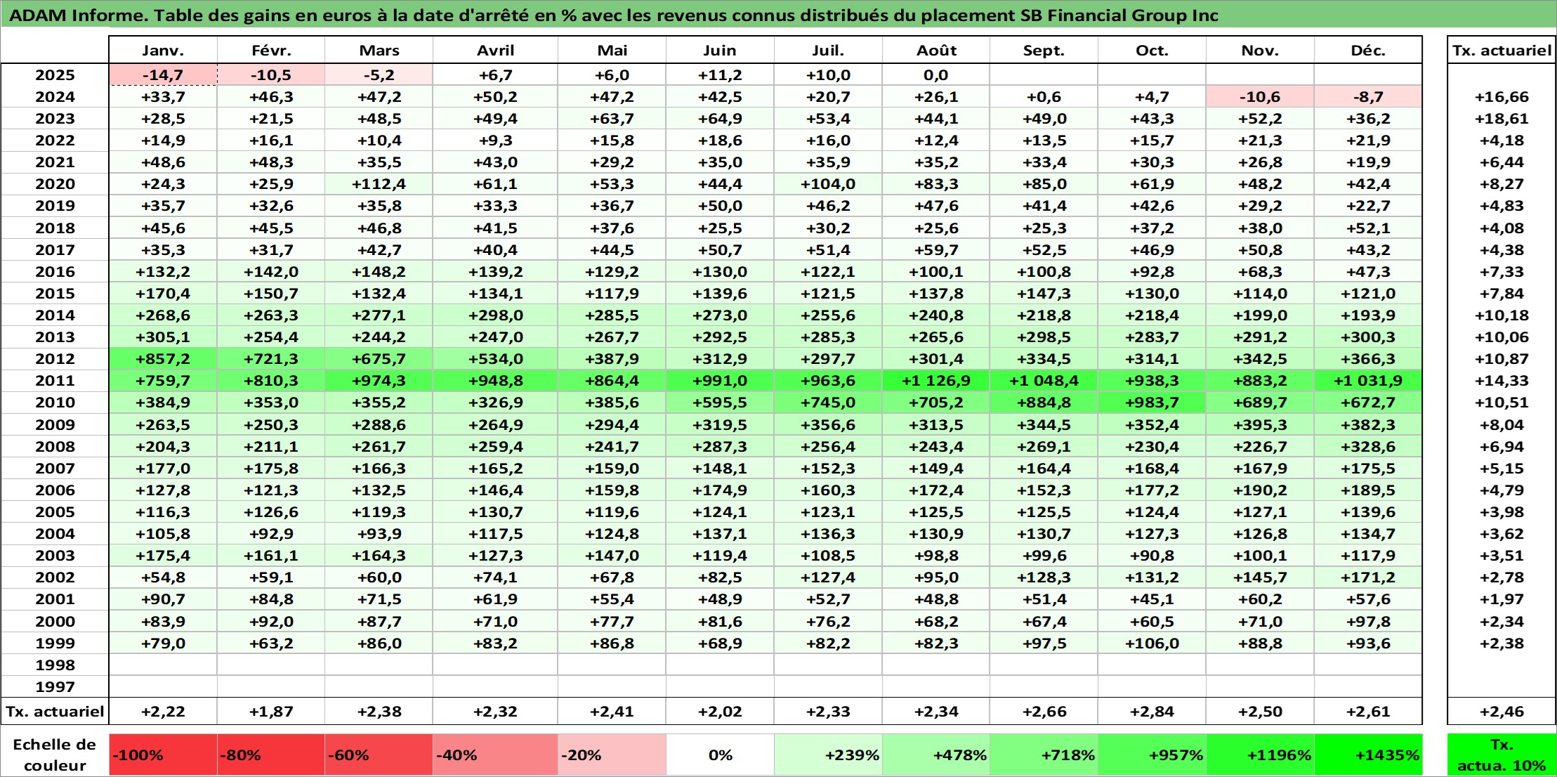Select the value +190,2 in November 2006
Screen dimensions: 1557x777
1260,490
